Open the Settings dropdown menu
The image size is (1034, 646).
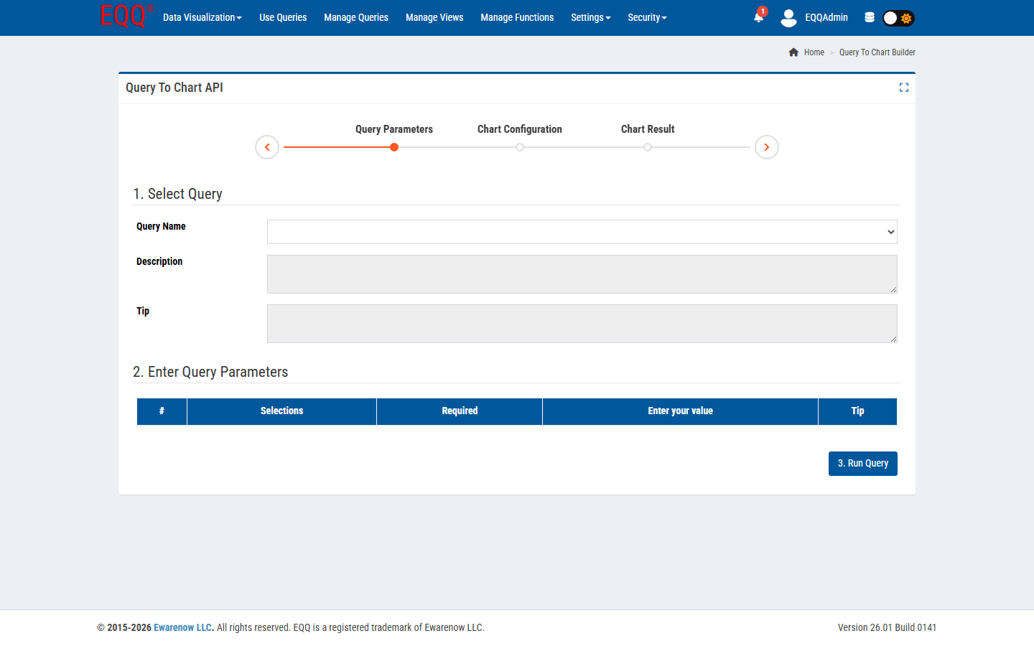tap(590, 17)
